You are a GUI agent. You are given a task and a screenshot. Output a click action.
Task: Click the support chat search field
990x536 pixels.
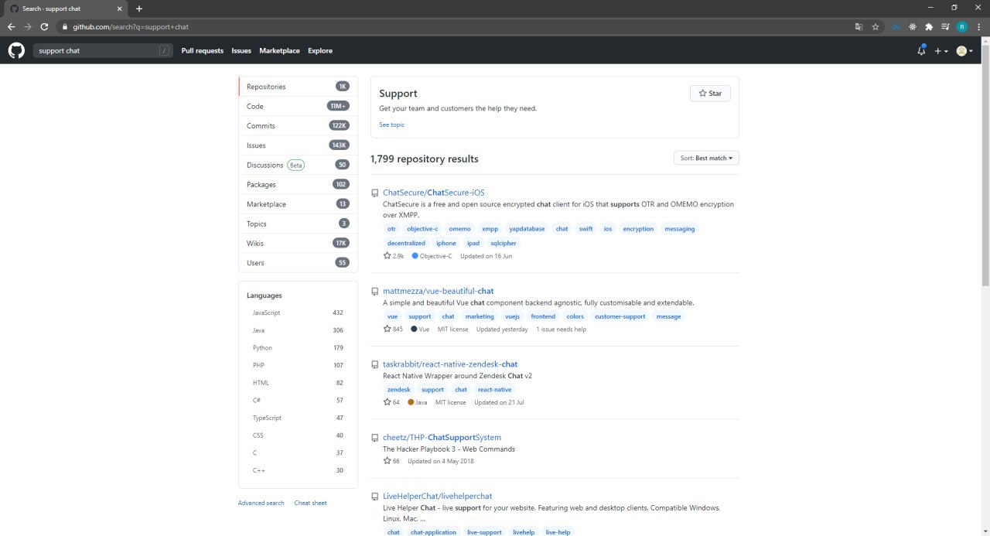click(102, 50)
